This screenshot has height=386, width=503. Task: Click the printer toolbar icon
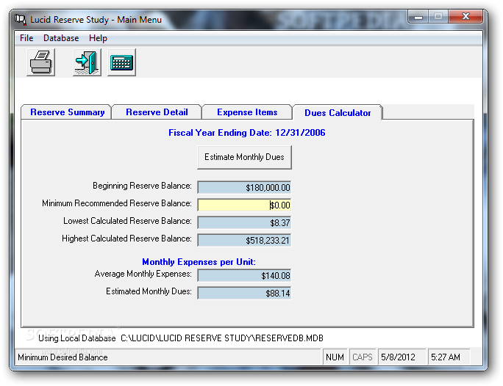coord(40,62)
